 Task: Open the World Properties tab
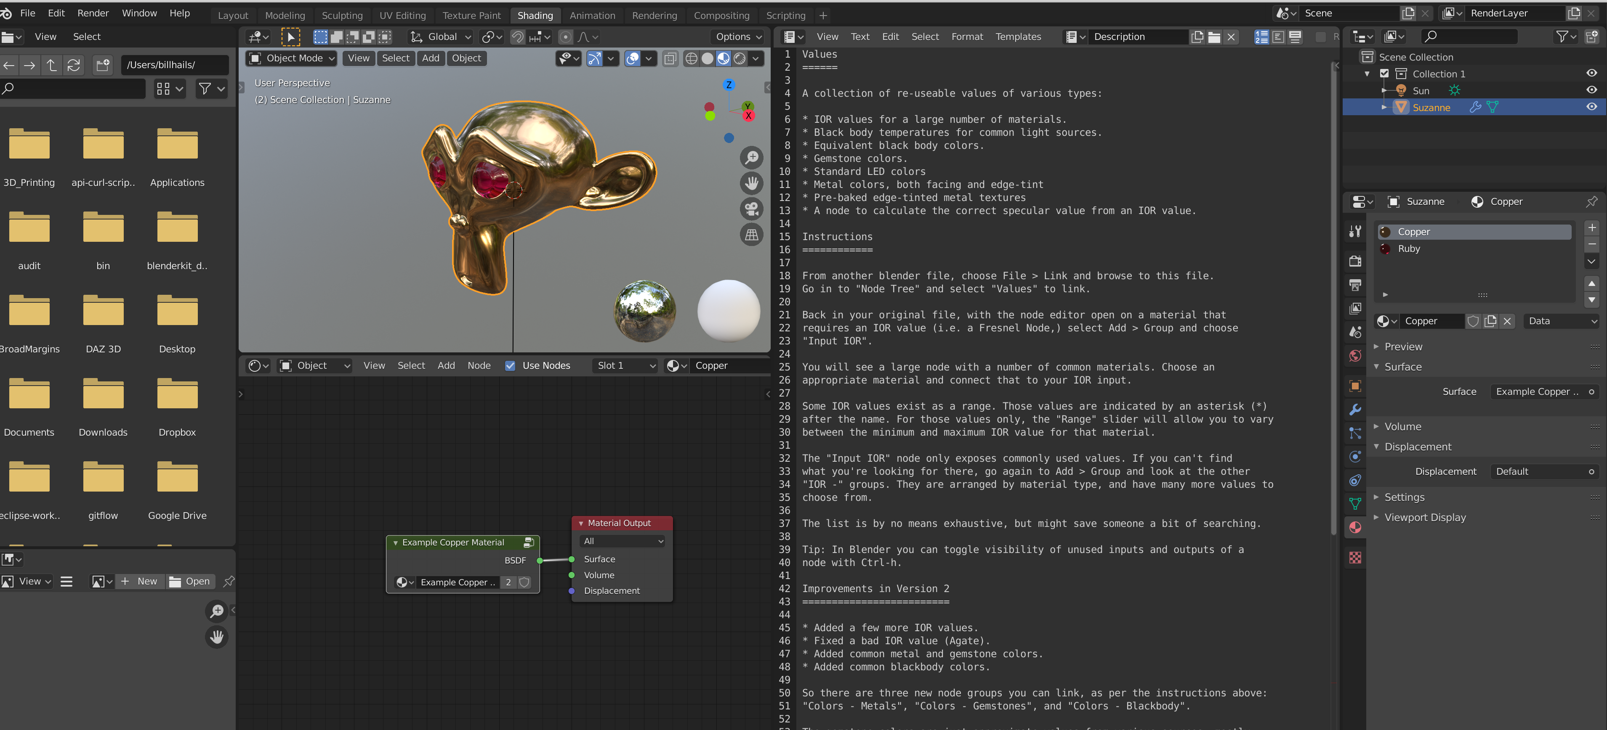coord(1355,355)
